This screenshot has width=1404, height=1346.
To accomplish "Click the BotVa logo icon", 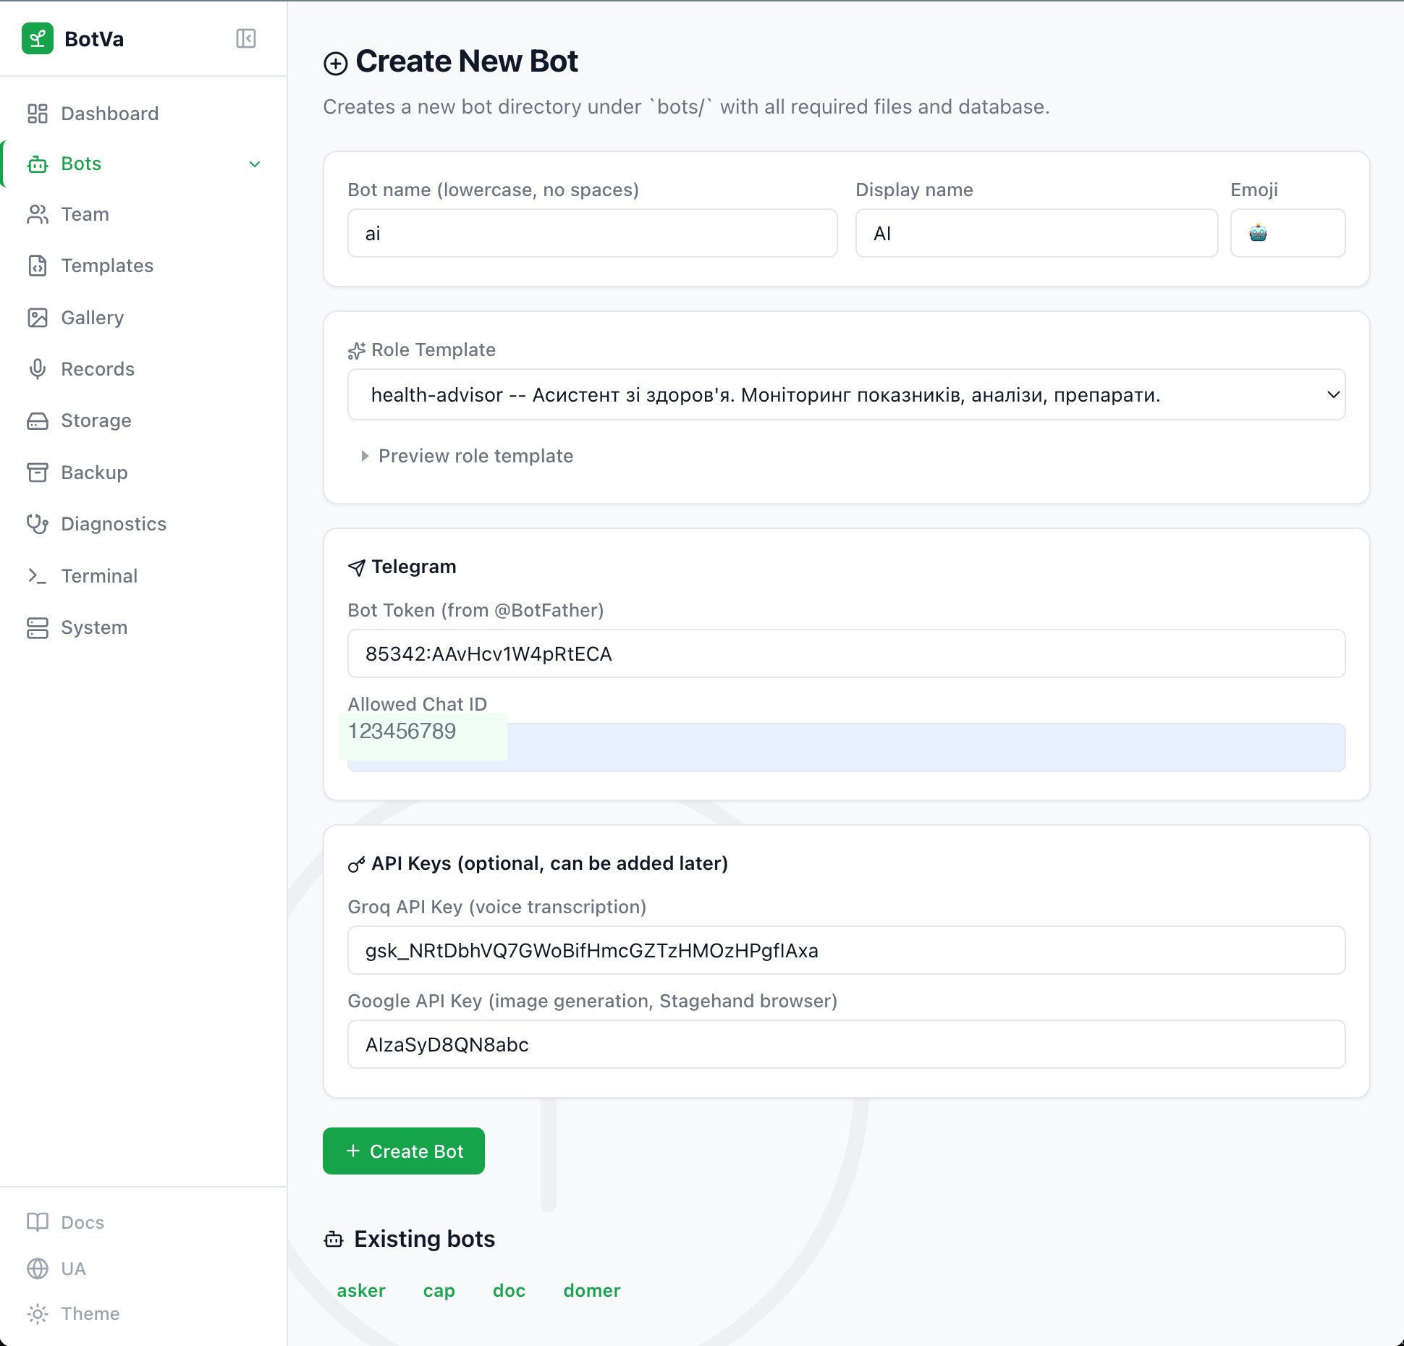I will click(x=38, y=38).
